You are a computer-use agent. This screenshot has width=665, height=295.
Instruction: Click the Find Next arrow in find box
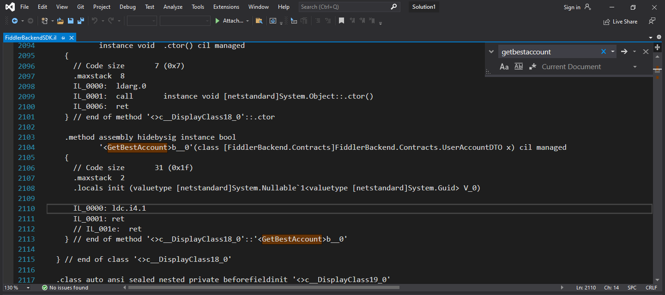click(x=624, y=52)
